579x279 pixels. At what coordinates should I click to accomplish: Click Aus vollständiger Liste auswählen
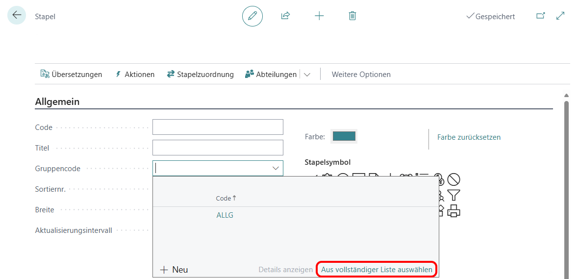377,270
